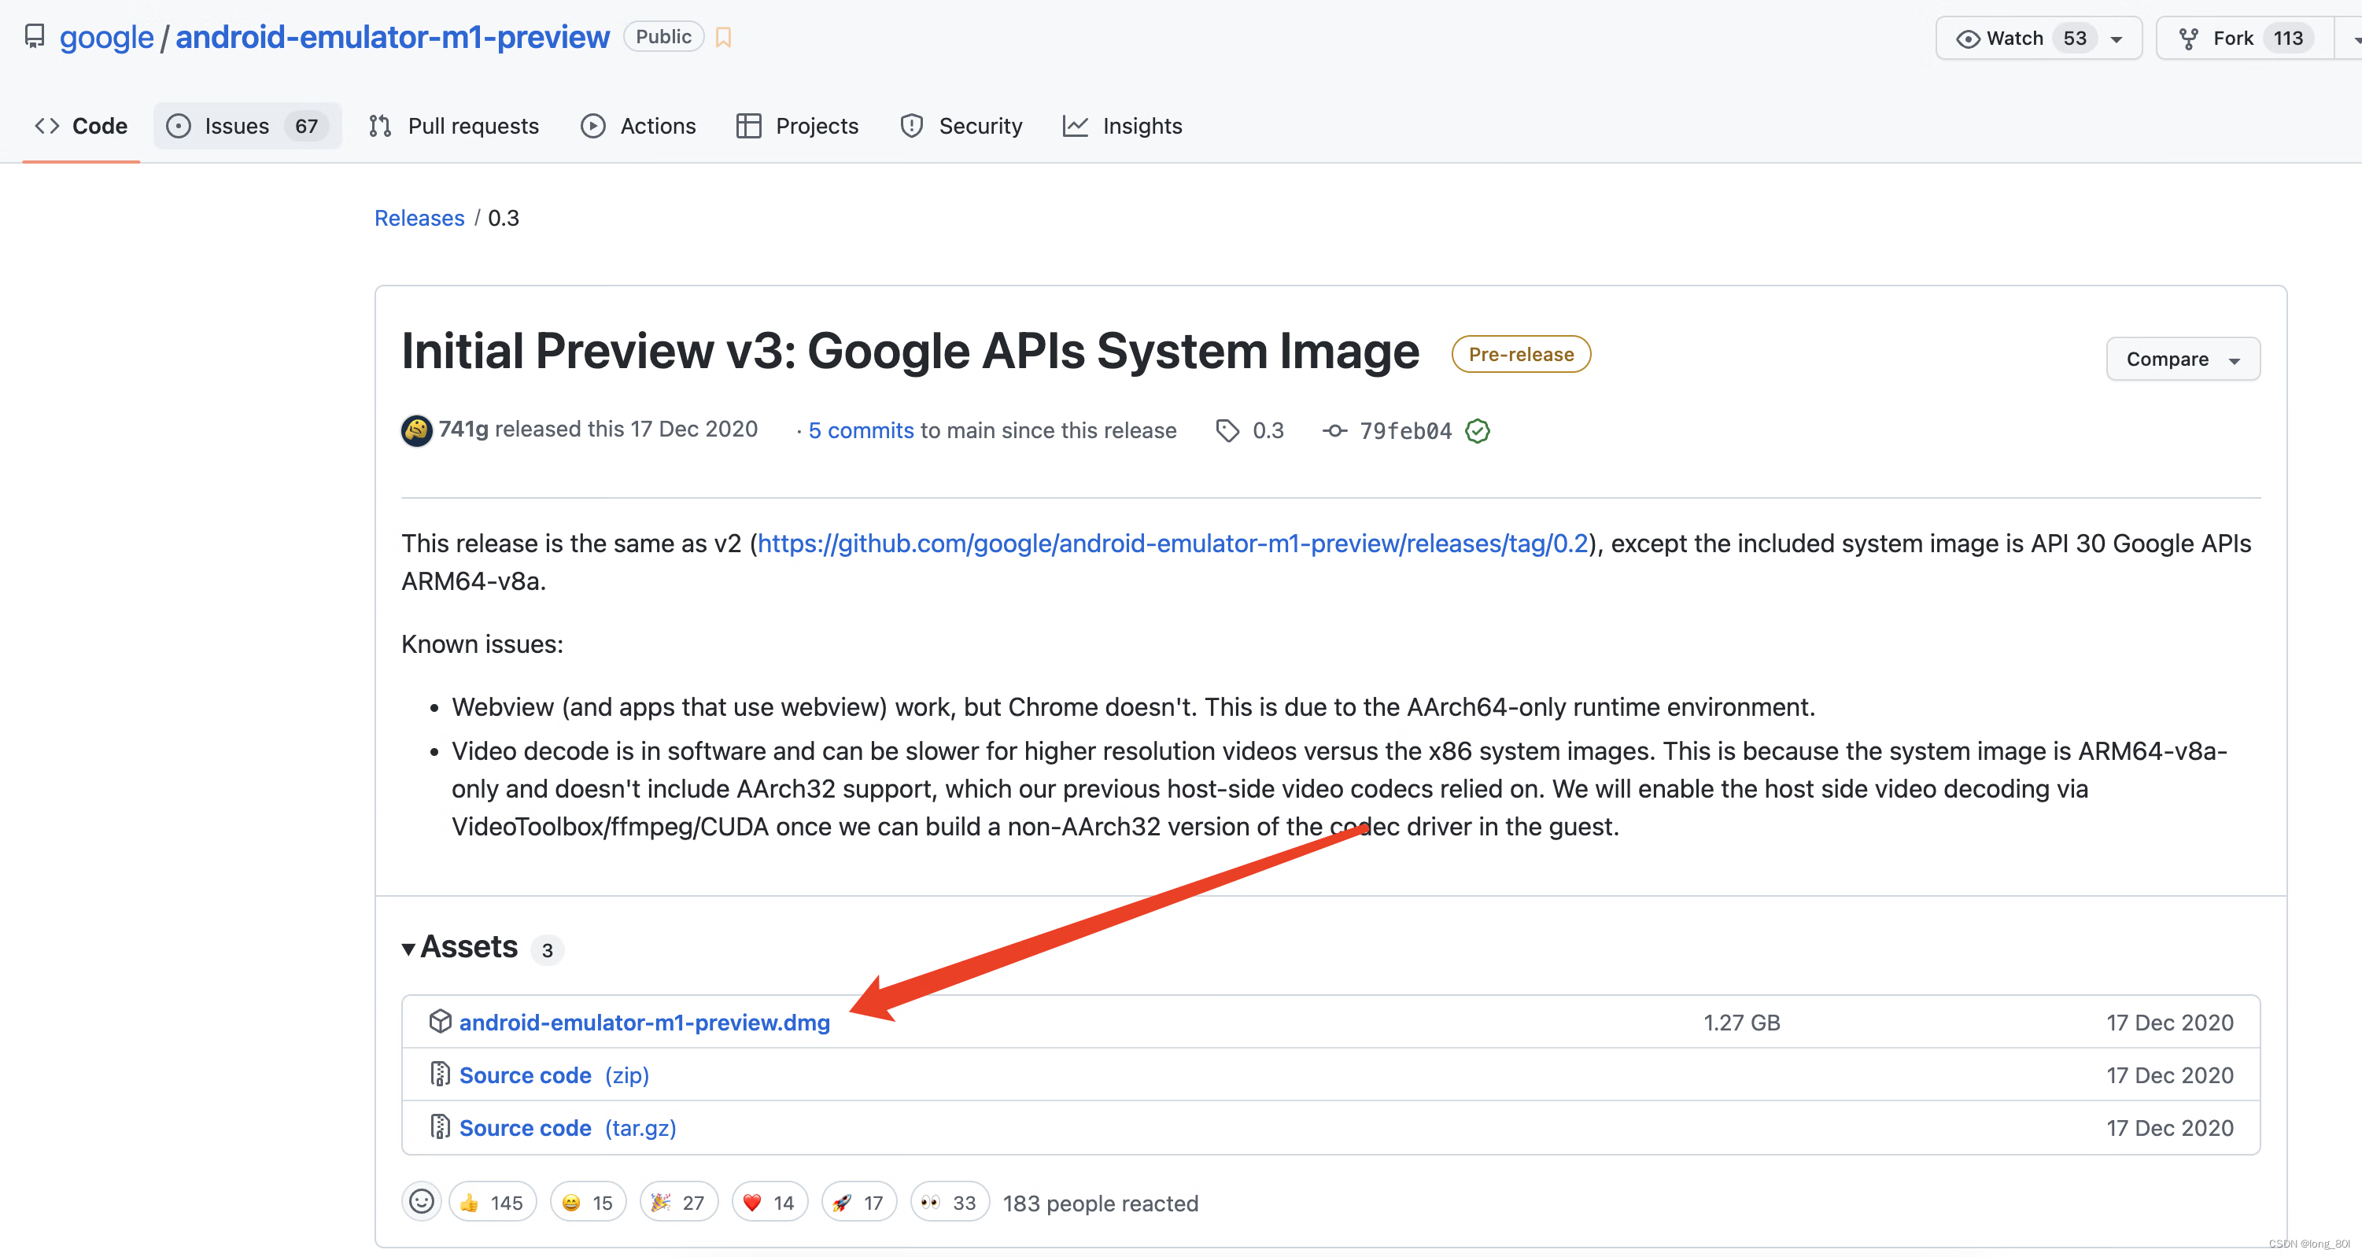
Task: Click the verified commit checkmark icon
Action: [1481, 431]
